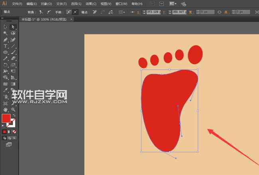Open the change screen mode menu
Viewport: 259px width, 175px height.
(9, 145)
